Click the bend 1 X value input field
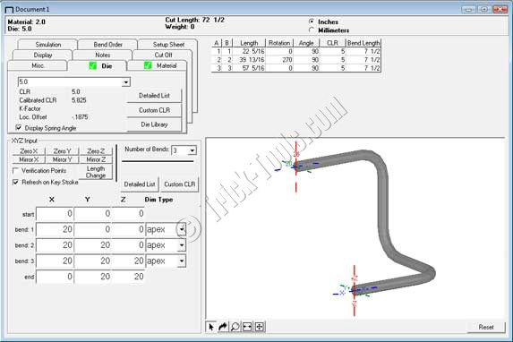513x342 pixels. (55, 229)
